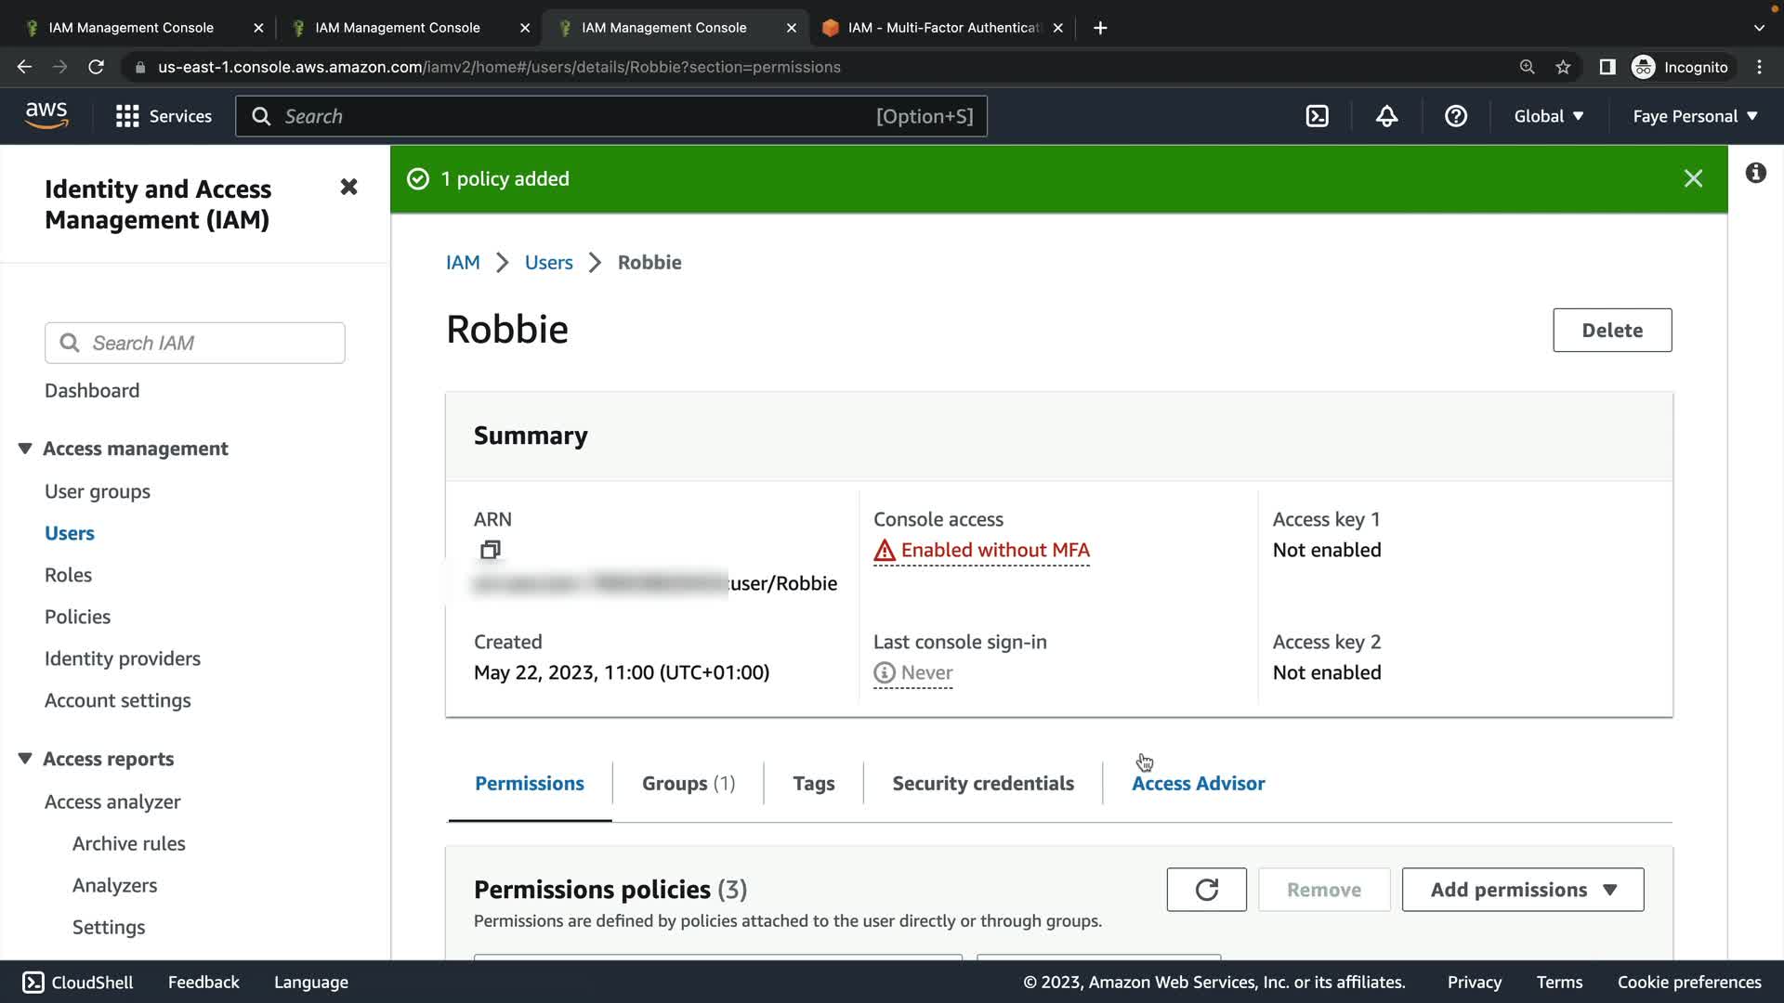
Task: Click the Search IAM field
Action: [x=195, y=343]
